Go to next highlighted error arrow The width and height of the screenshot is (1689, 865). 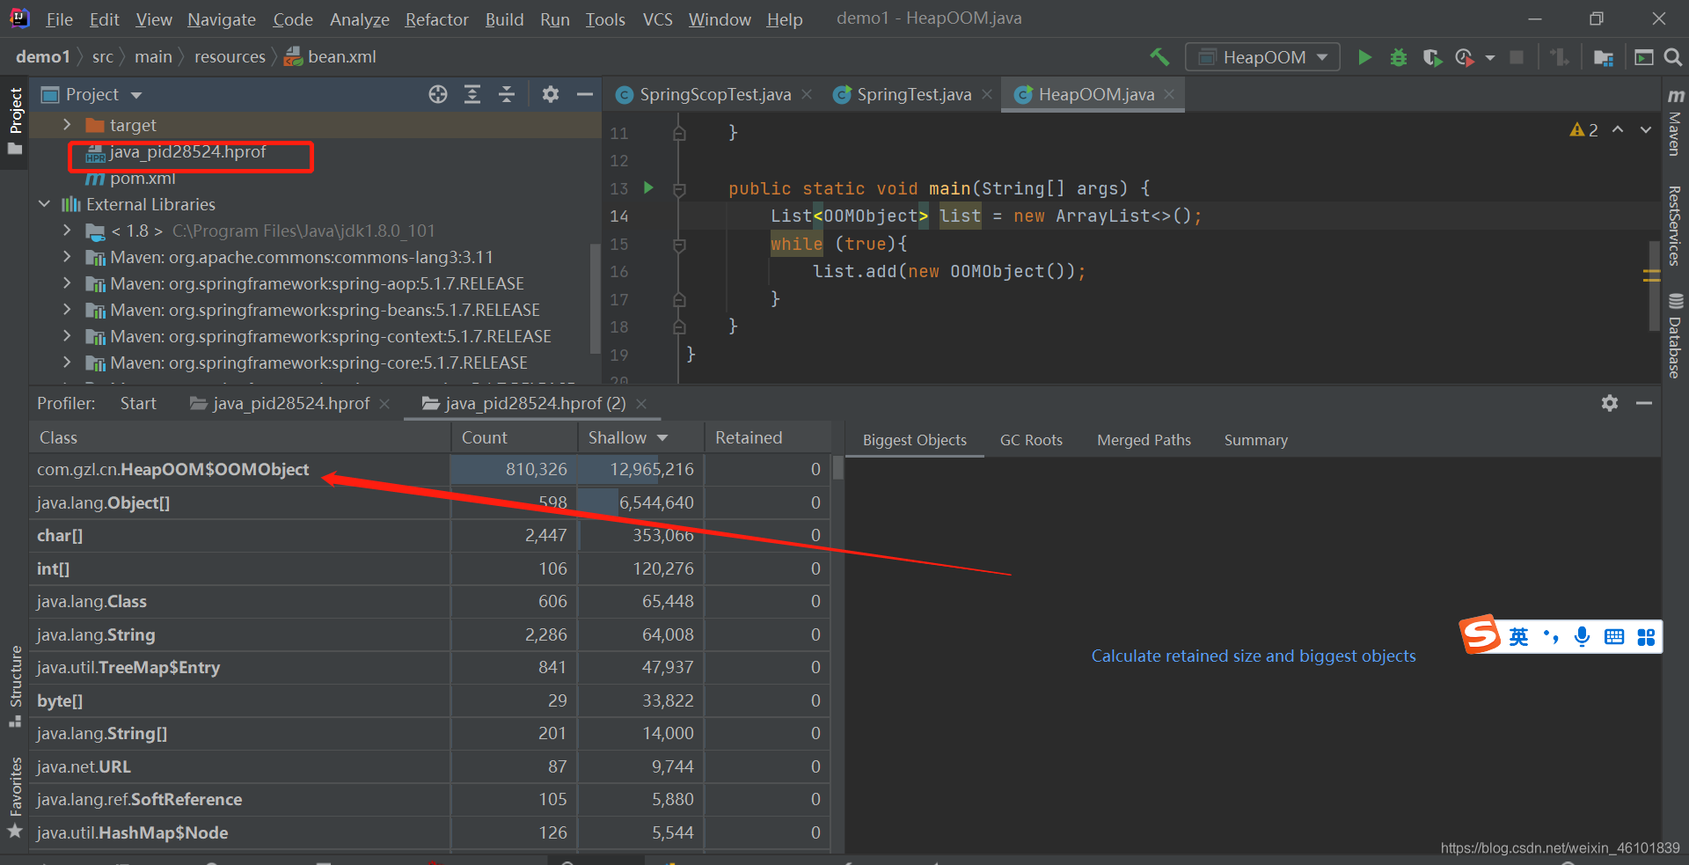click(1645, 129)
